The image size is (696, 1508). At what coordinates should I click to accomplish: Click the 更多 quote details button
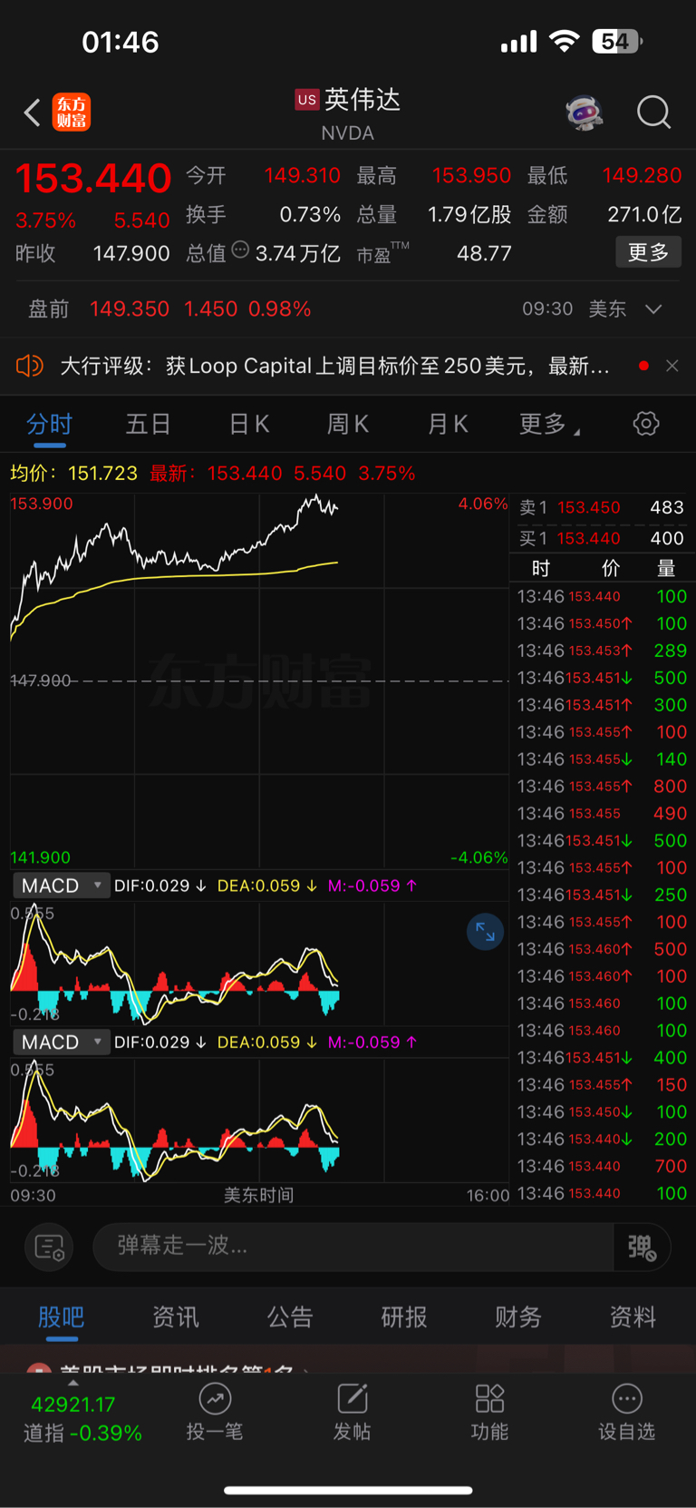[648, 252]
